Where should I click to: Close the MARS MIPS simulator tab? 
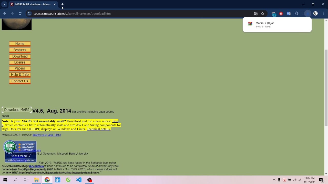pyautogui.click(x=55, y=4)
